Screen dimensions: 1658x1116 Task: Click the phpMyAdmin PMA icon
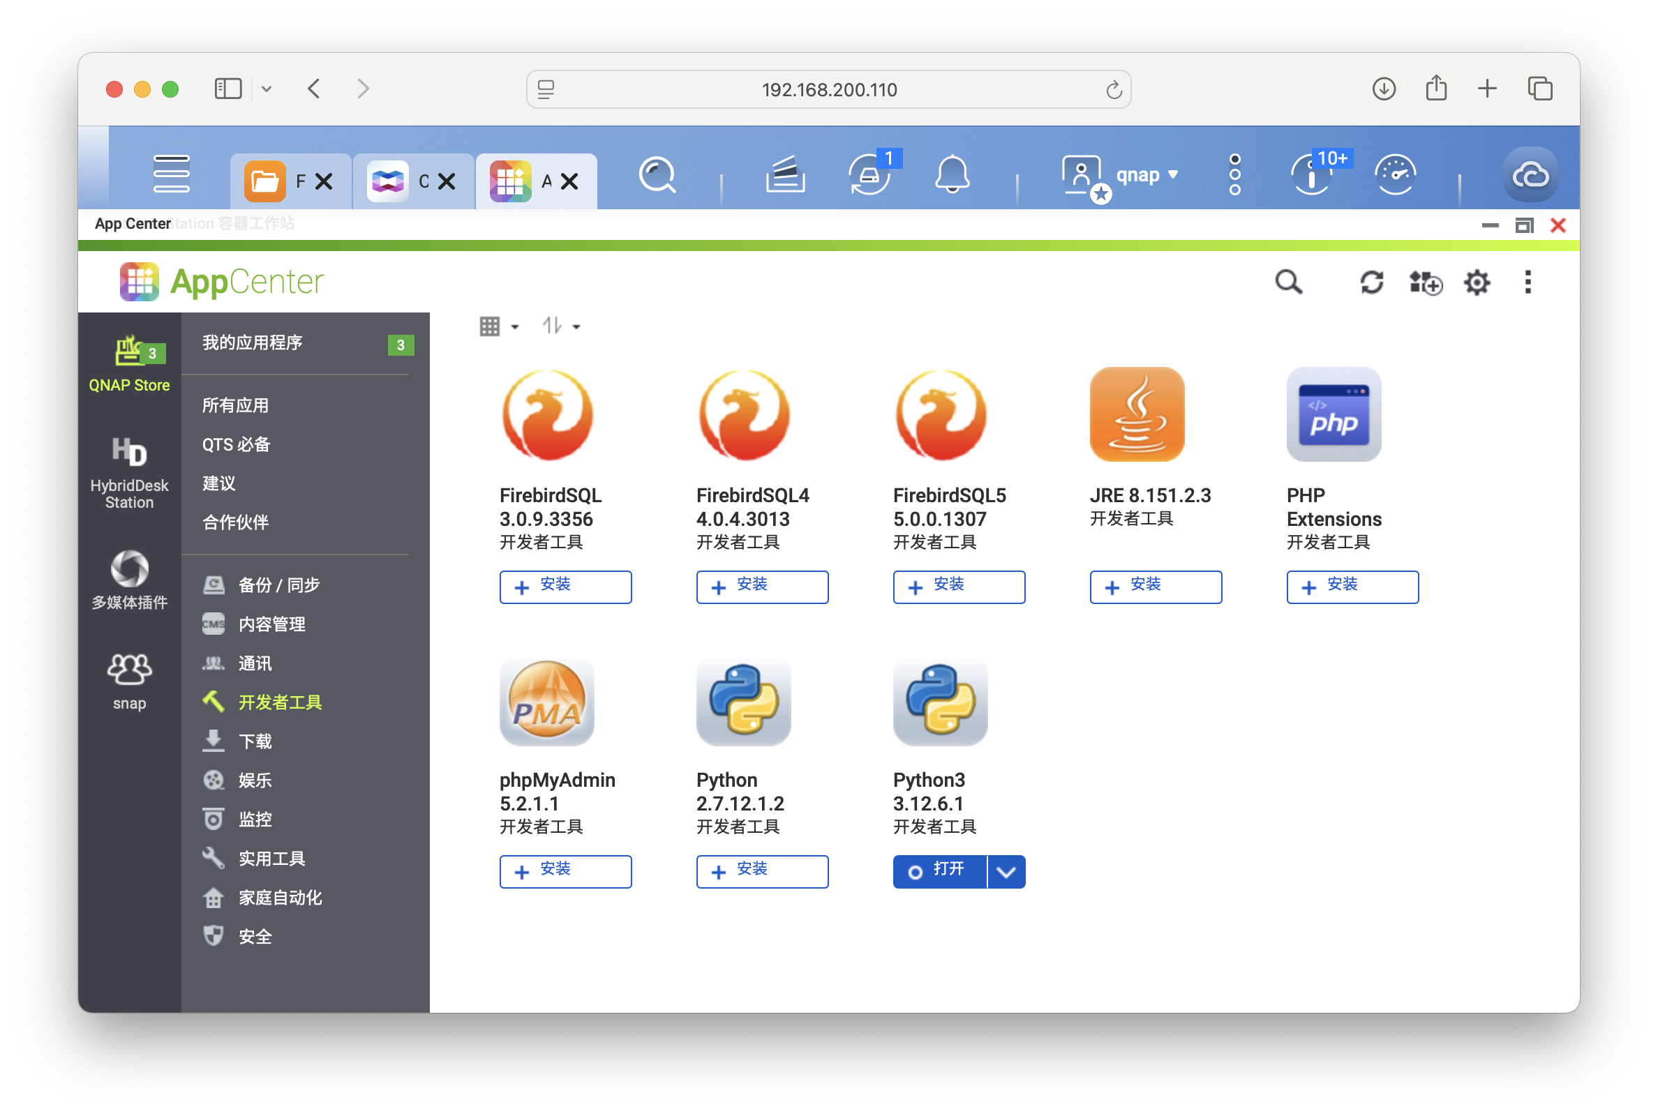(546, 701)
